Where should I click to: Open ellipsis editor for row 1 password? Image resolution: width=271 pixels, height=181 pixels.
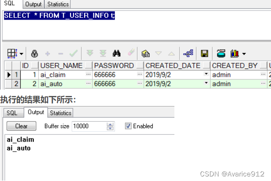(x=140, y=74)
